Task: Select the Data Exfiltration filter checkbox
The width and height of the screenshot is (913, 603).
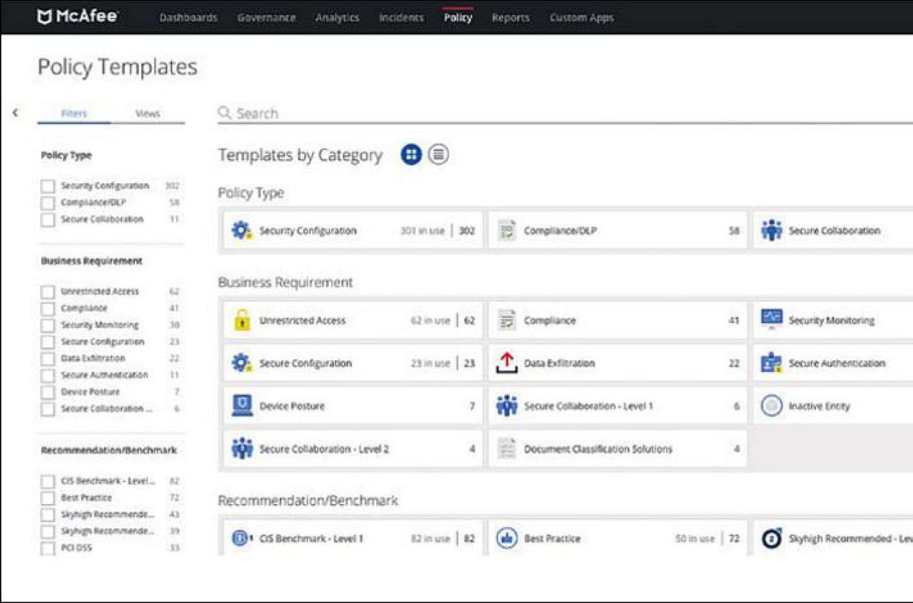Action: (x=47, y=359)
